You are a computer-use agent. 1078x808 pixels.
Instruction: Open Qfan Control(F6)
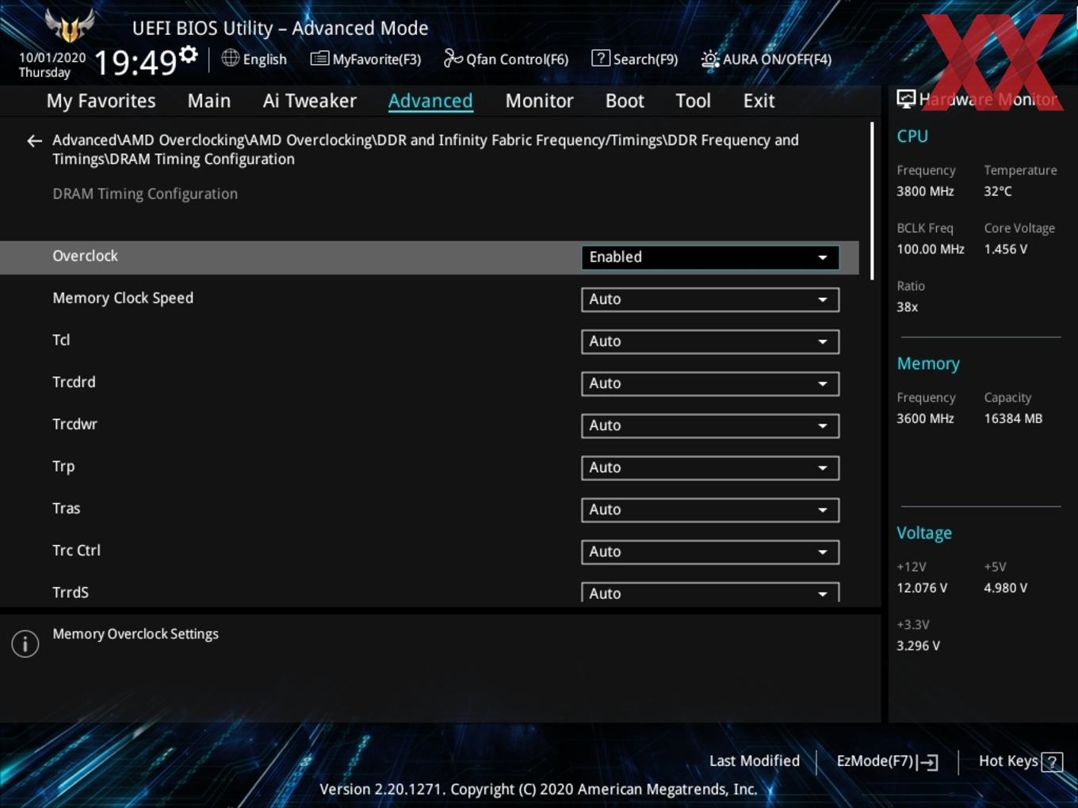(x=506, y=59)
